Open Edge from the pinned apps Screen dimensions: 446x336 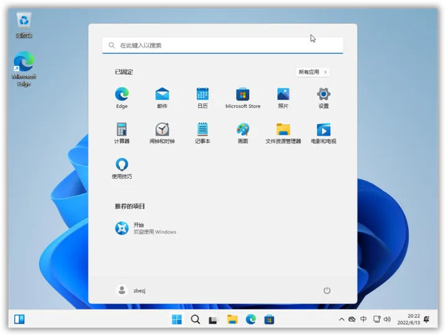click(122, 98)
